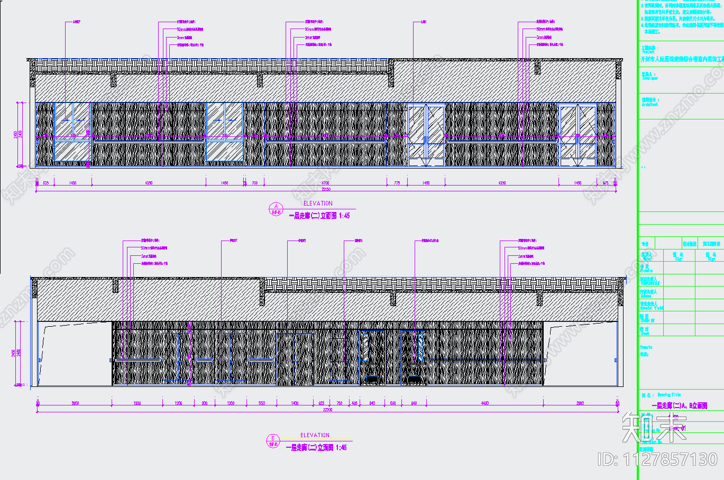Screen dimensions: 724x480
Task: Click the title block drawing name A、B立面图
Action: pyautogui.click(x=680, y=406)
